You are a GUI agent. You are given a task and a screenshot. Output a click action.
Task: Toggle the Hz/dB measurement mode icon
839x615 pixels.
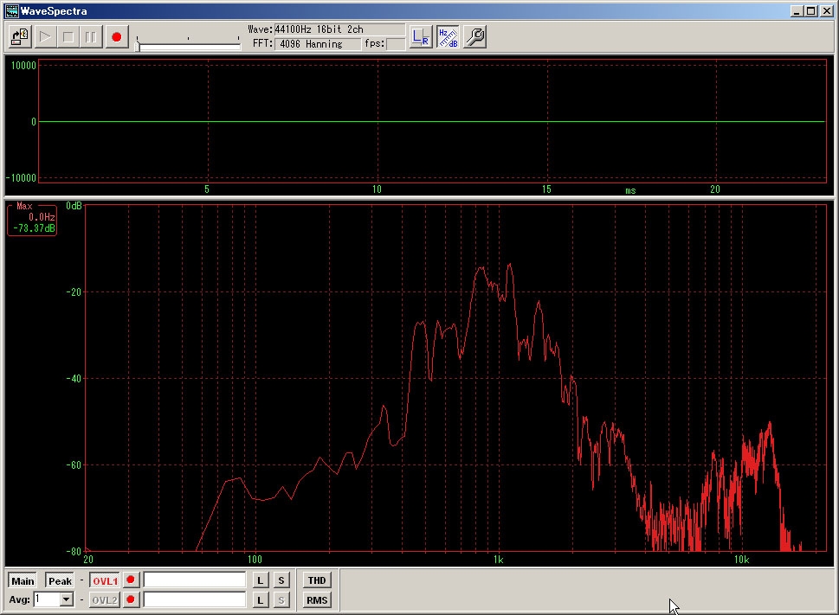(448, 37)
